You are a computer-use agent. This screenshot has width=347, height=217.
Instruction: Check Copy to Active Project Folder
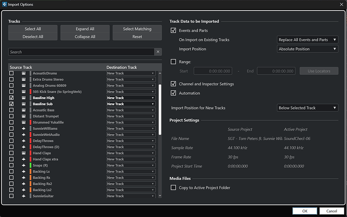(x=173, y=187)
